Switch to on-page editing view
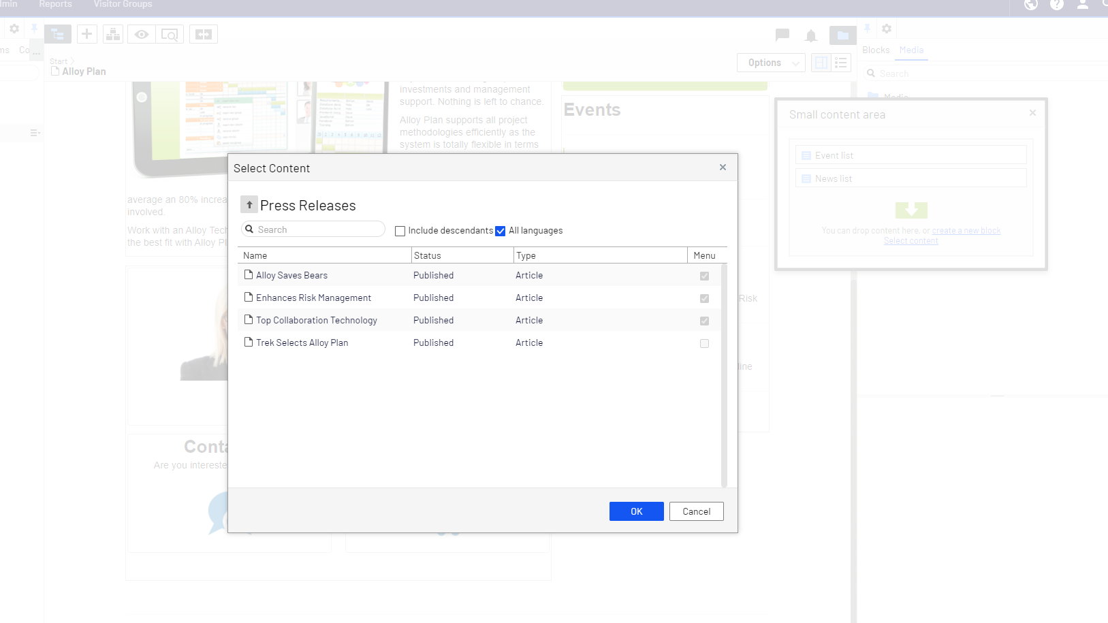This screenshot has width=1108, height=623. pyautogui.click(x=821, y=63)
